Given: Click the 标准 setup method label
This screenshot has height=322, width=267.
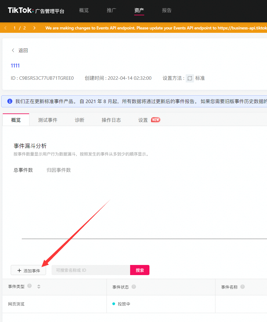Looking at the screenshot, I should coord(200,78).
